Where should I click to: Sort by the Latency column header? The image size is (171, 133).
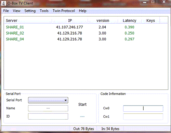[x=130, y=21]
